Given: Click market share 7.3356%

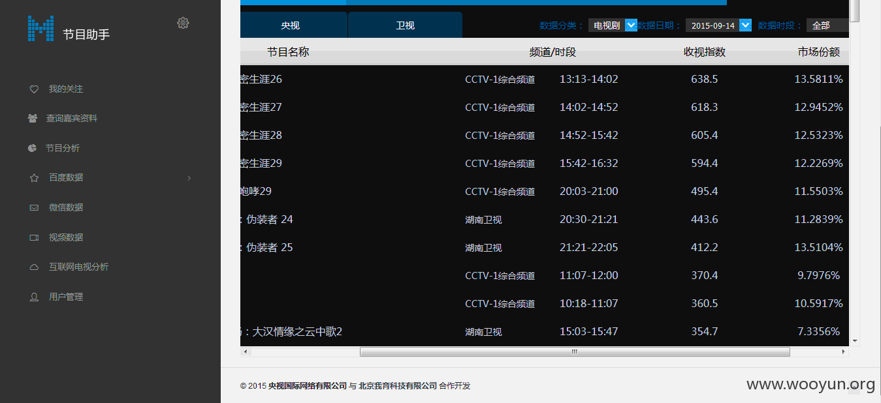Looking at the screenshot, I should [x=819, y=331].
